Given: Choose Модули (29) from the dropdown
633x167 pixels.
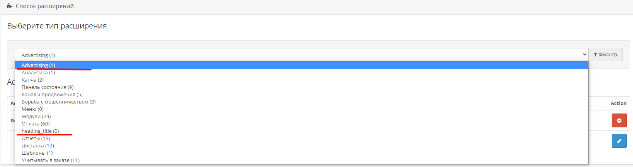Looking at the screenshot, I should [x=301, y=117].
